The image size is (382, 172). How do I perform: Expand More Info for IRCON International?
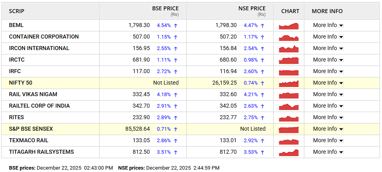click(328, 48)
